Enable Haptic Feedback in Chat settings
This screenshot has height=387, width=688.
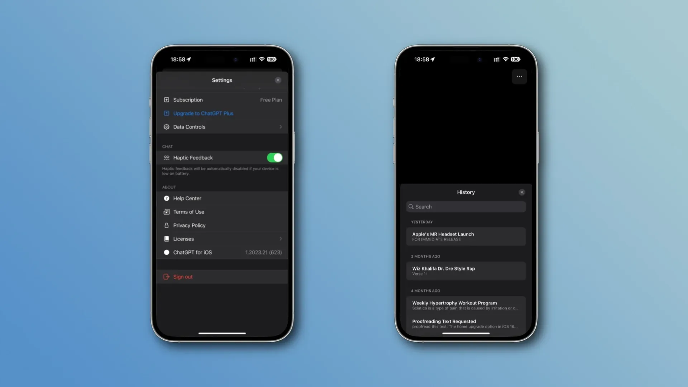(x=274, y=157)
